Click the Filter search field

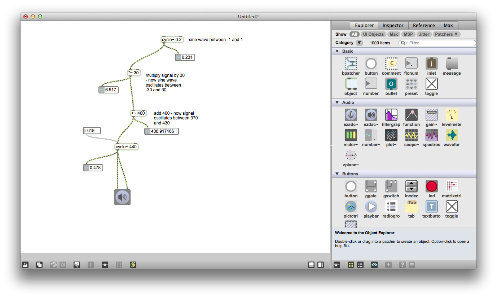click(437, 43)
